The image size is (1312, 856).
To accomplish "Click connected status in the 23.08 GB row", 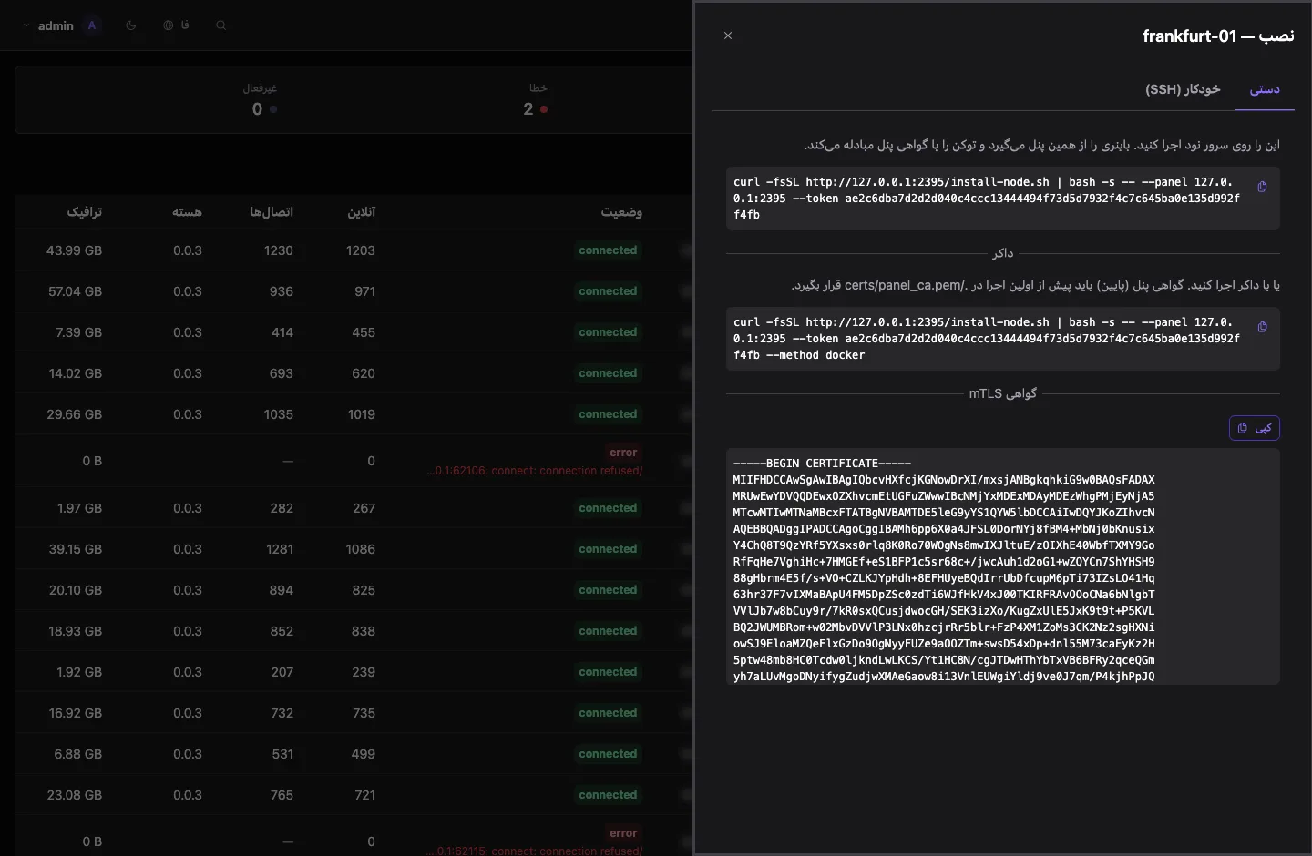I will (608, 795).
